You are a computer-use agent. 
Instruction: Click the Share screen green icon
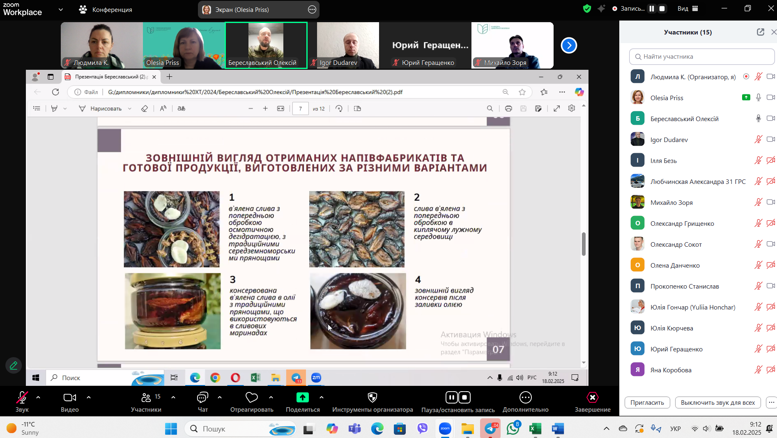302,398
